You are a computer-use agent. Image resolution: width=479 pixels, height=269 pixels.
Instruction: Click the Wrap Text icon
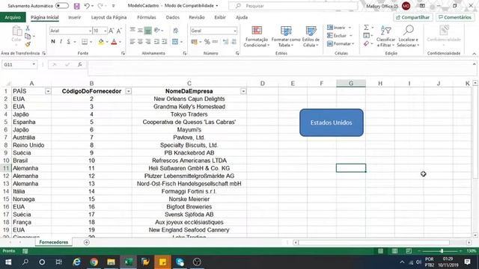pyautogui.click(x=176, y=31)
